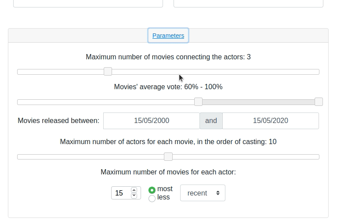Click the "Maximum number of actors for each movie" label
This screenshot has height=221, width=337.
(x=168, y=142)
